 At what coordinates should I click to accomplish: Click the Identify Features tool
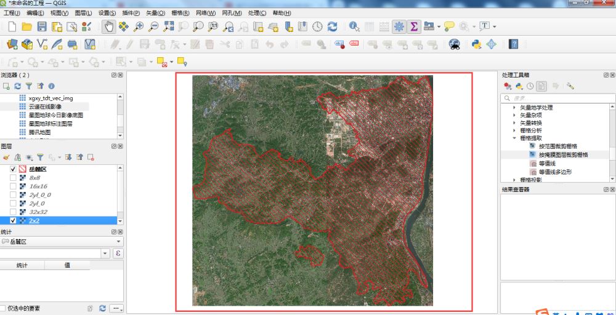pyautogui.click(x=354, y=26)
